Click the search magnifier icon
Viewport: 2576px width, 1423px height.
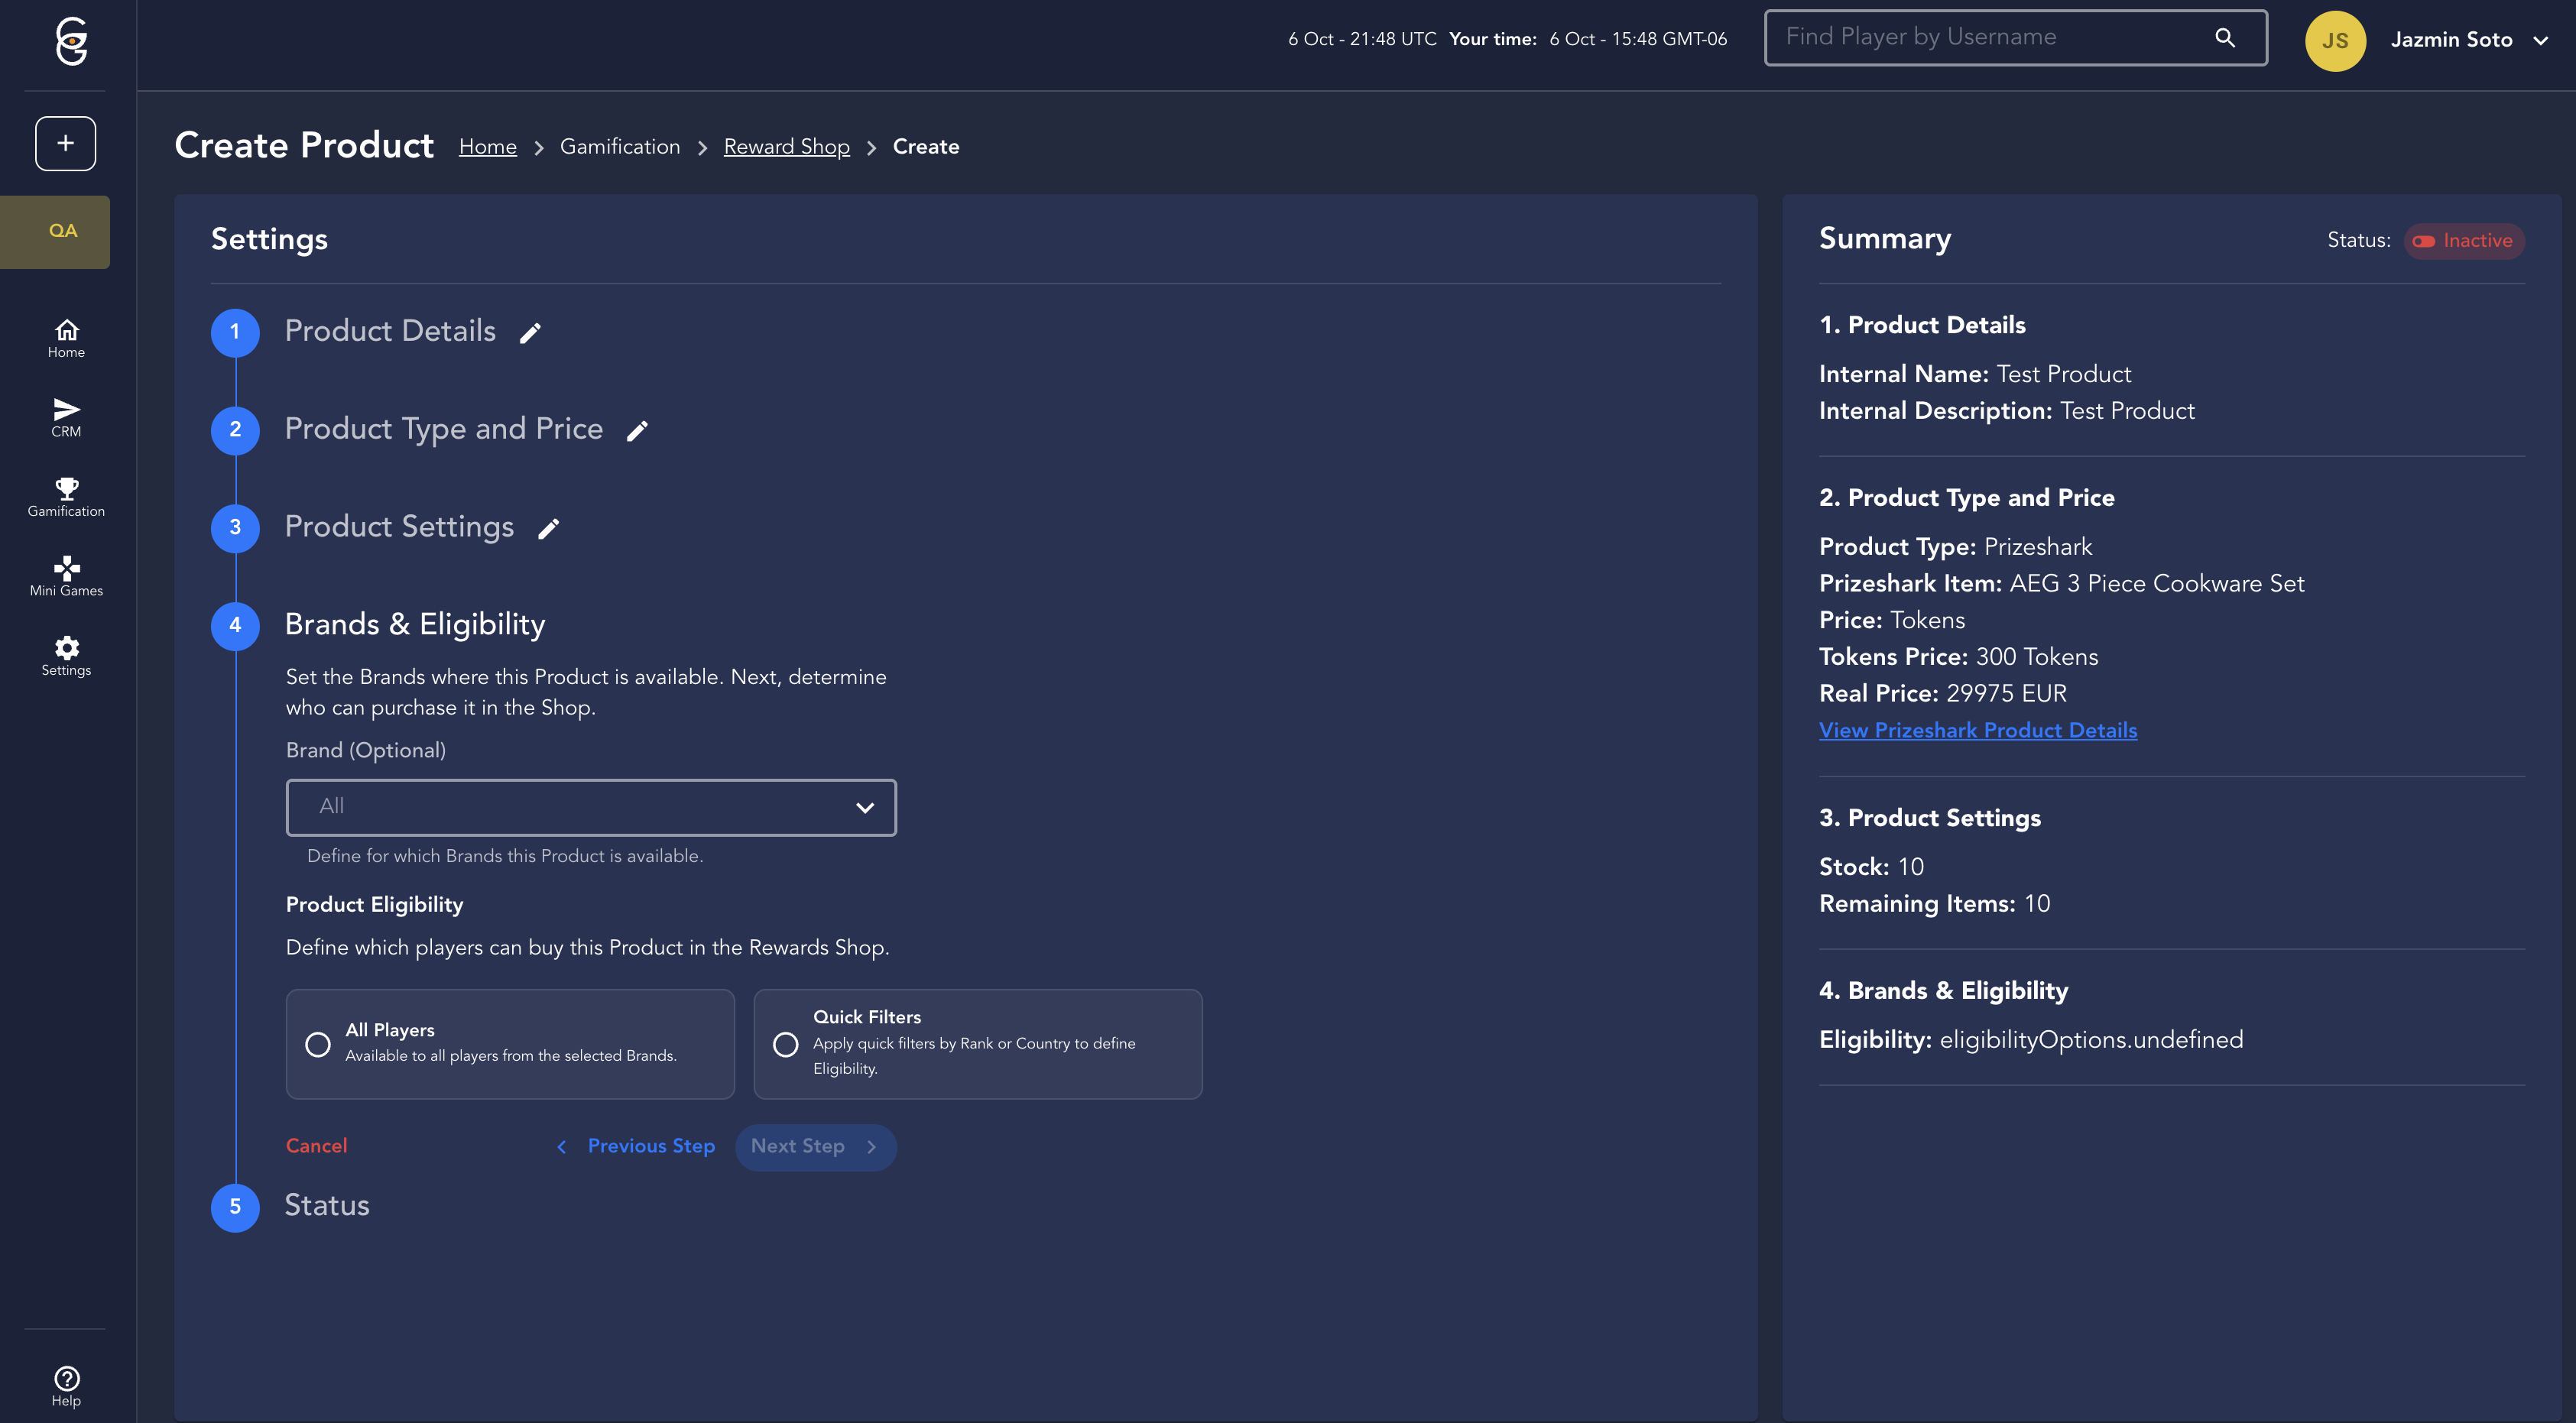pyautogui.click(x=2224, y=38)
